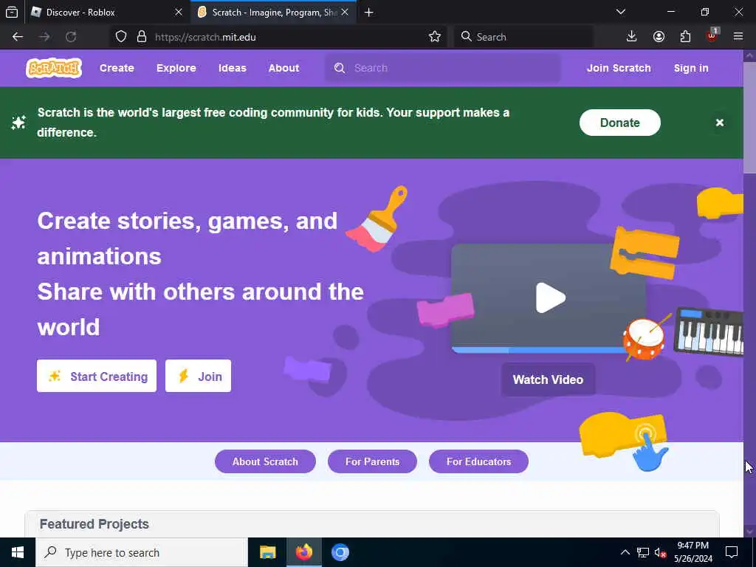Open the Explore page
The width and height of the screenshot is (756, 567).
tap(176, 68)
